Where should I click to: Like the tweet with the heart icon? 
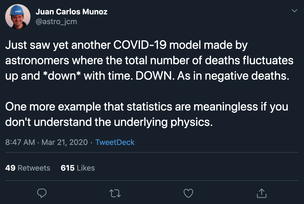(x=188, y=193)
